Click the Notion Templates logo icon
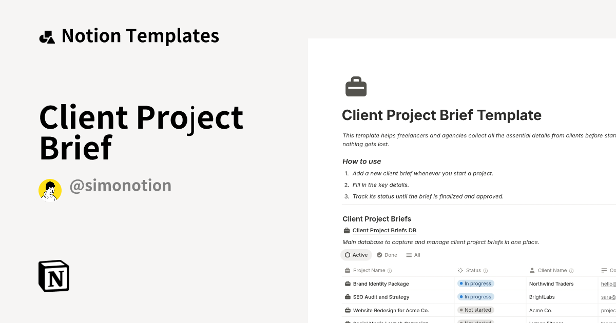Viewport: 616px width, 323px height. (47, 35)
